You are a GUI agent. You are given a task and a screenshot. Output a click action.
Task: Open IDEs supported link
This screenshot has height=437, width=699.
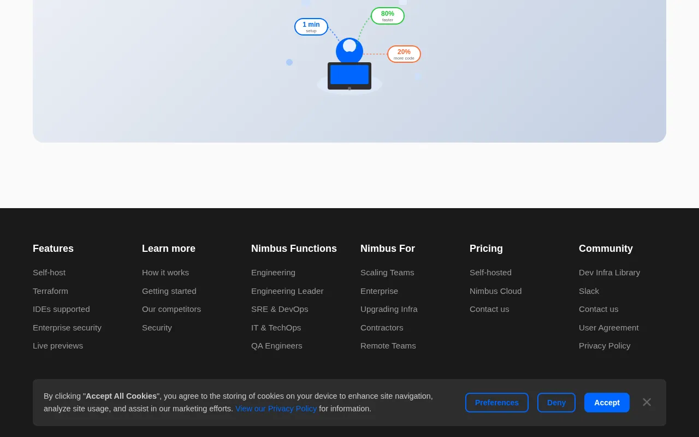61,309
